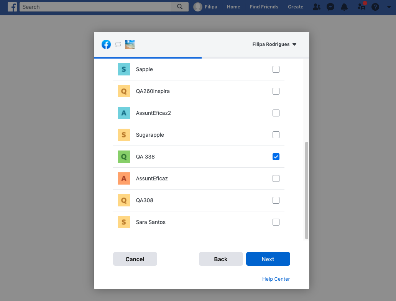Click the blue Facebook circle icon in dialog

click(106, 44)
